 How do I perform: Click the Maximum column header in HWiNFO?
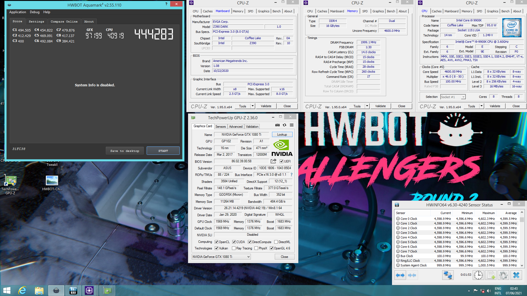coord(485,213)
